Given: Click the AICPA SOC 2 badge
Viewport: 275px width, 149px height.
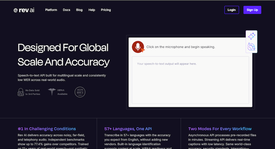Looking at the screenshot, I should 80,92.
